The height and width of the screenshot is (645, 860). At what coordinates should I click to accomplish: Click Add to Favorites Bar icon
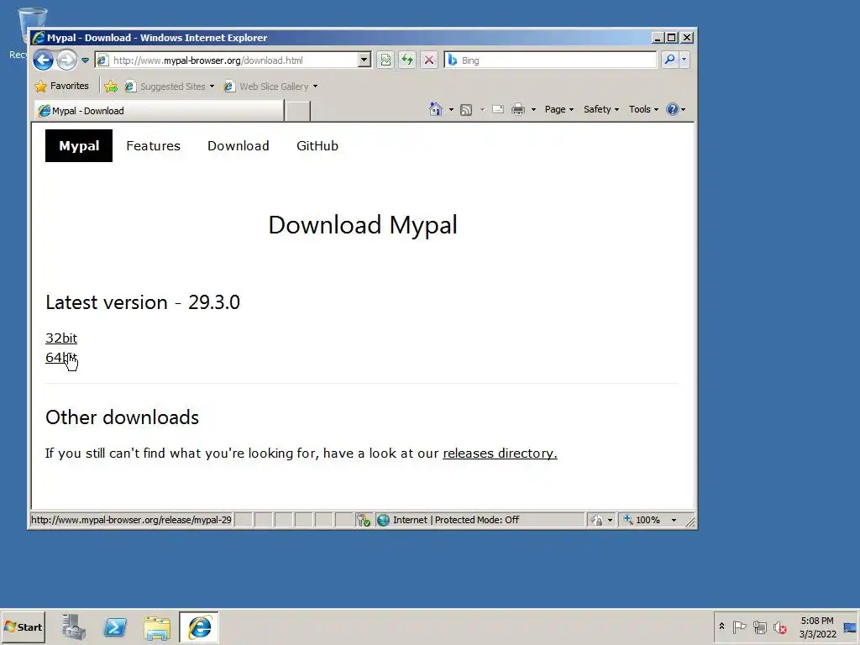tap(111, 87)
